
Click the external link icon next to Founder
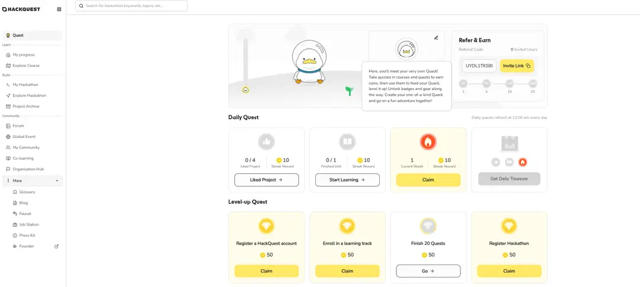point(57,246)
